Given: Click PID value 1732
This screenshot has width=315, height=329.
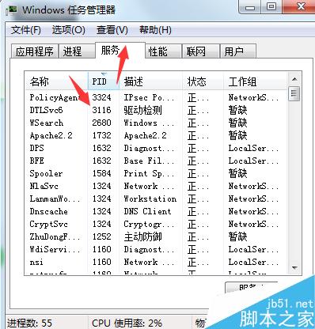Looking at the screenshot, I should [101, 135].
